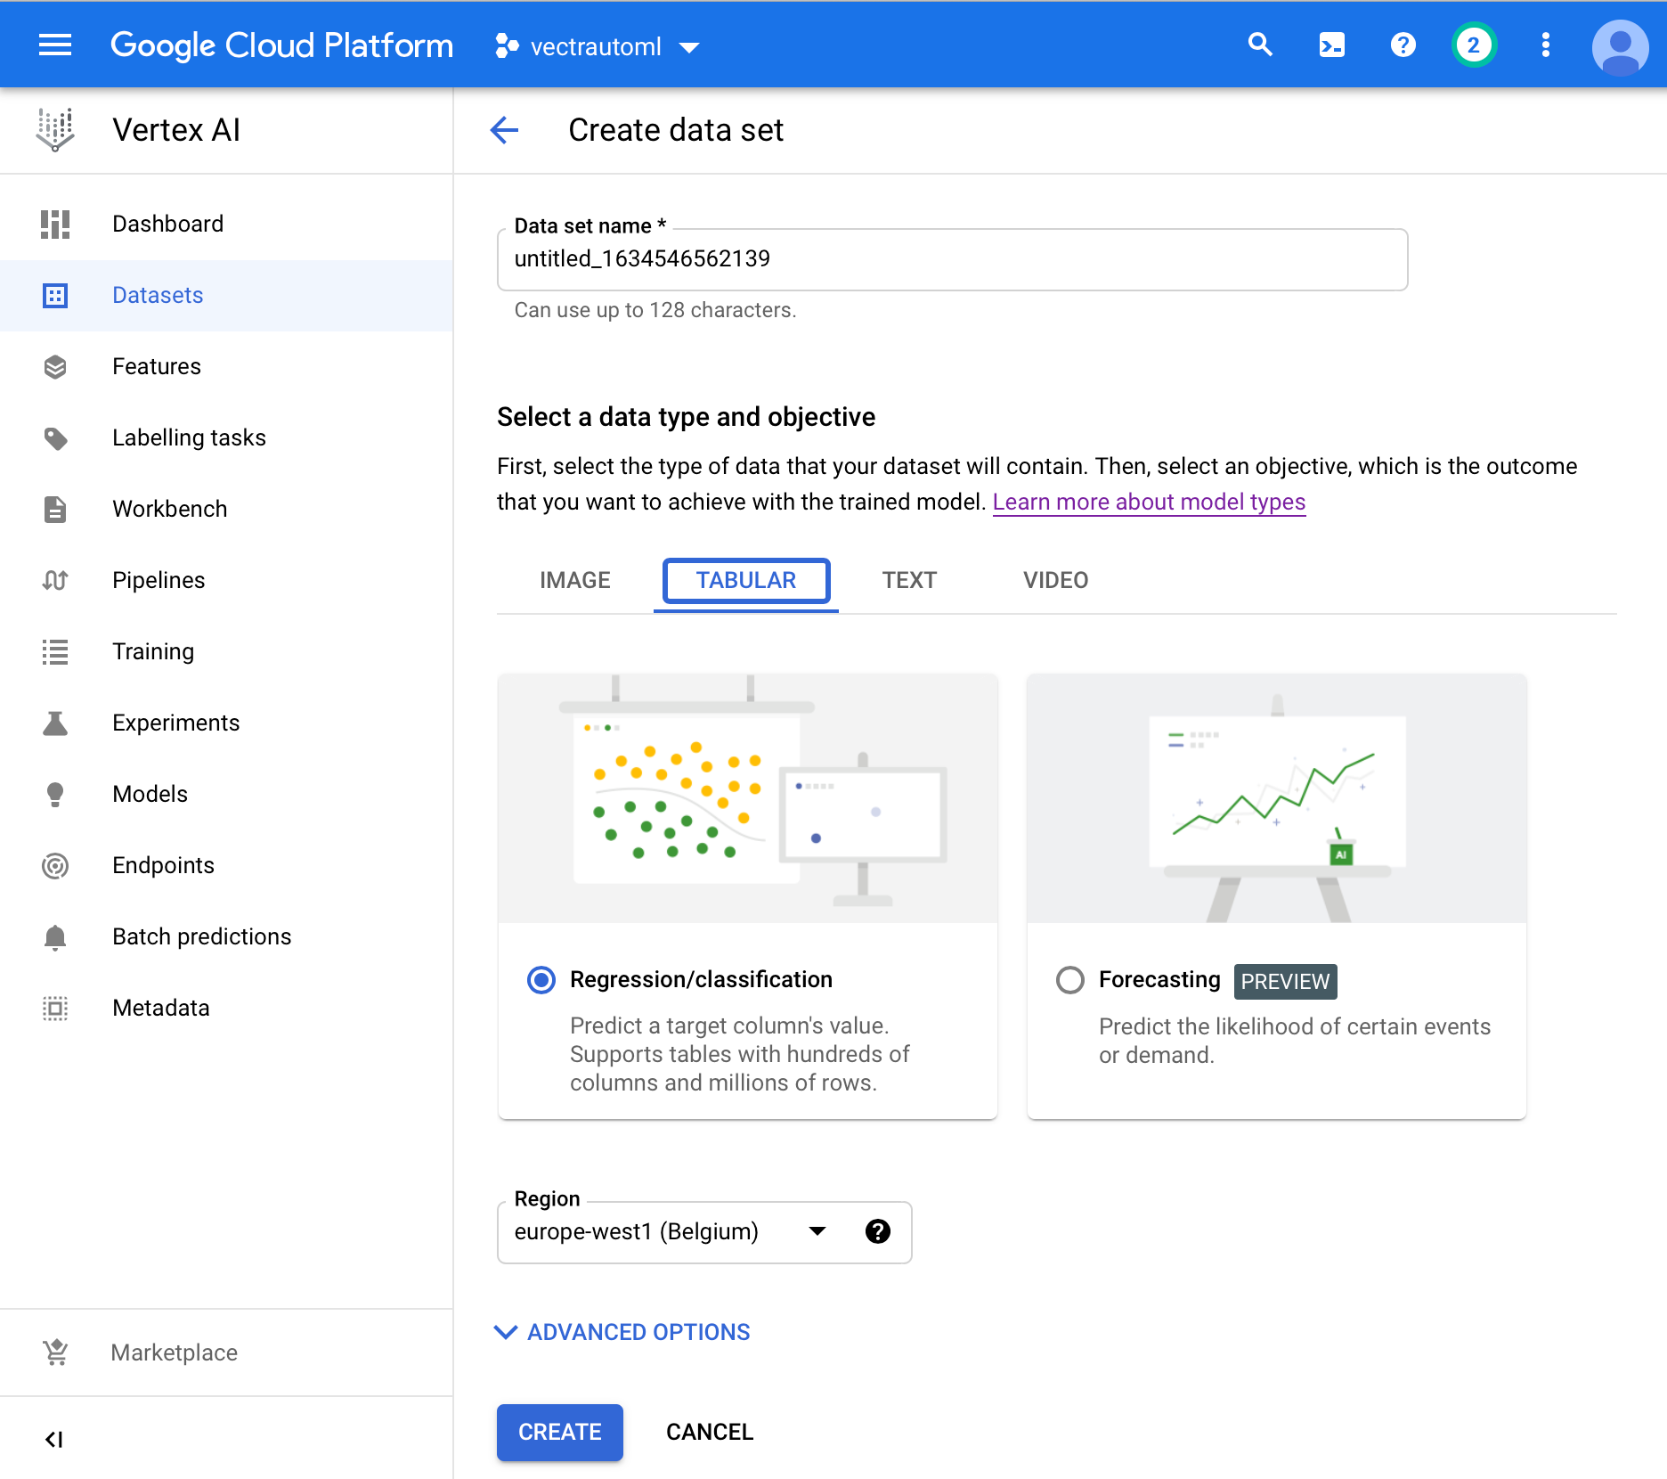Open Google Cloud search
The width and height of the screenshot is (1667, 1479).
pos(1260,45)
